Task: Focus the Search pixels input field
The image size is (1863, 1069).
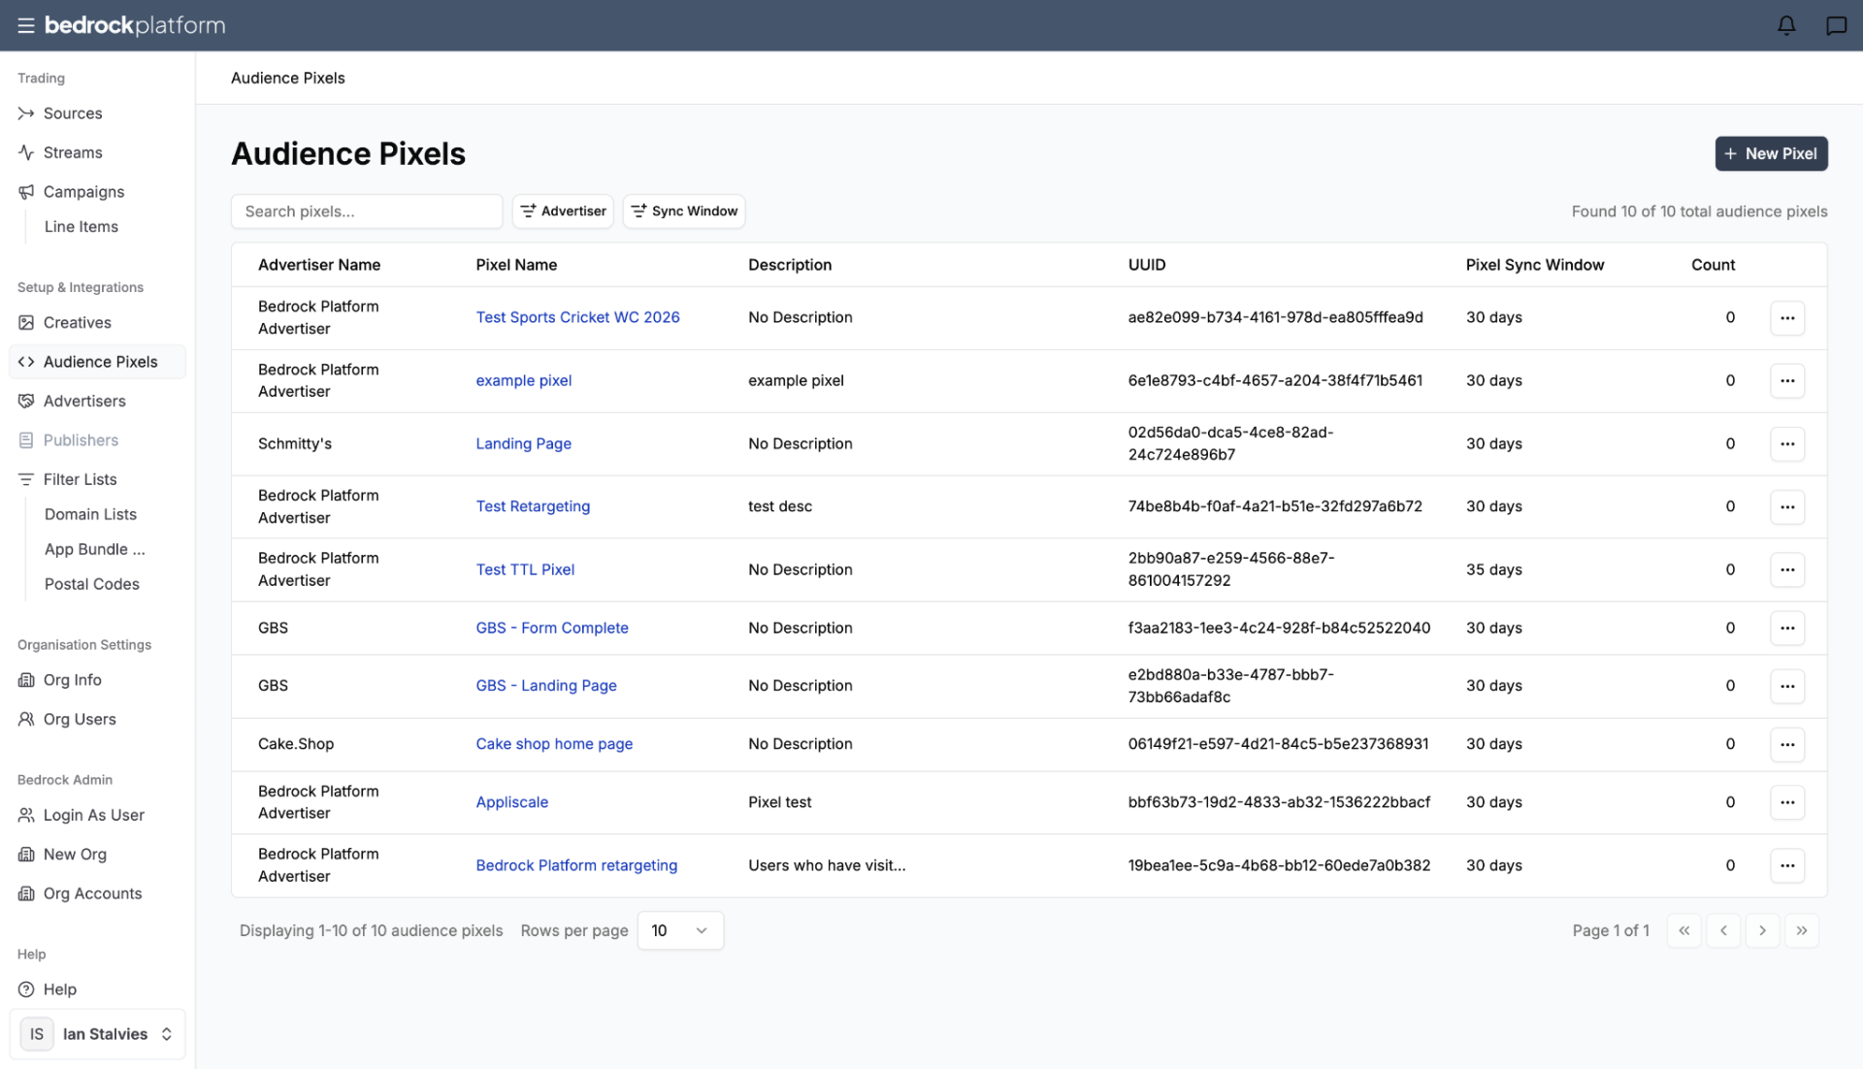Action: coord(367,211)
